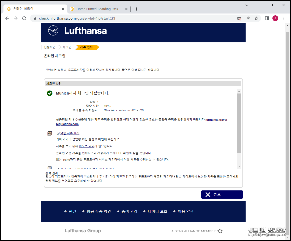291x241 pixels.
Task: Switch to the 온라인 체크인 tab
Action: coord(35,9)
